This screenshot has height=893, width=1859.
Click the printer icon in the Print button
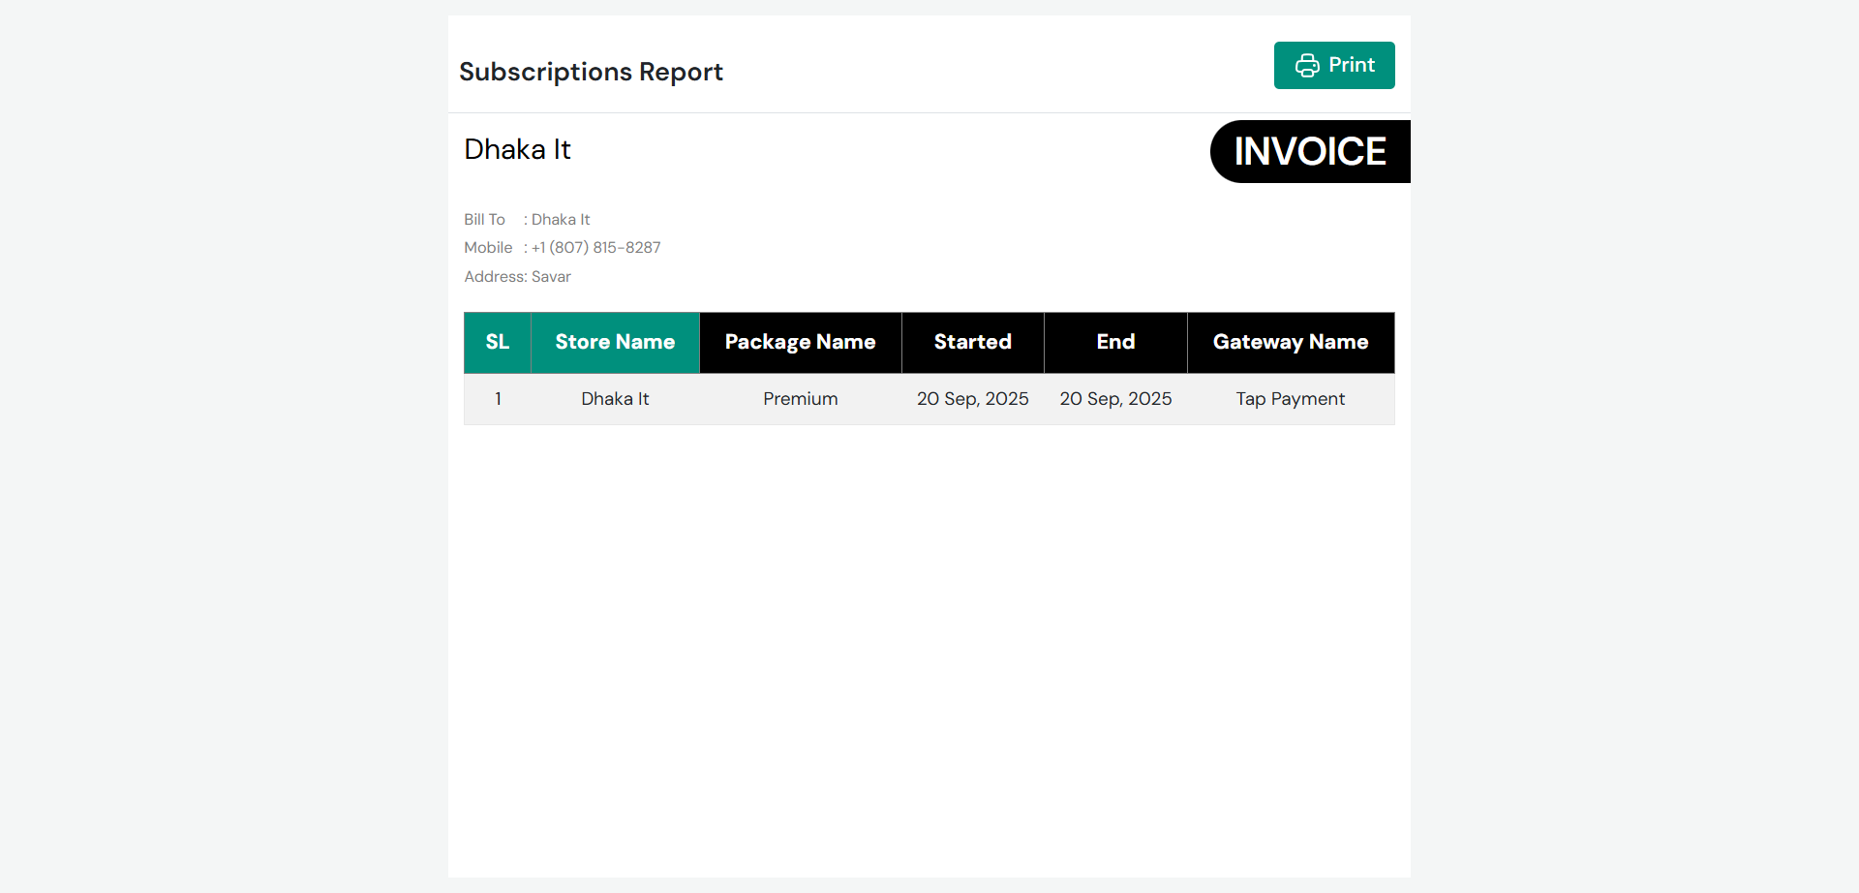(1307, 66)
